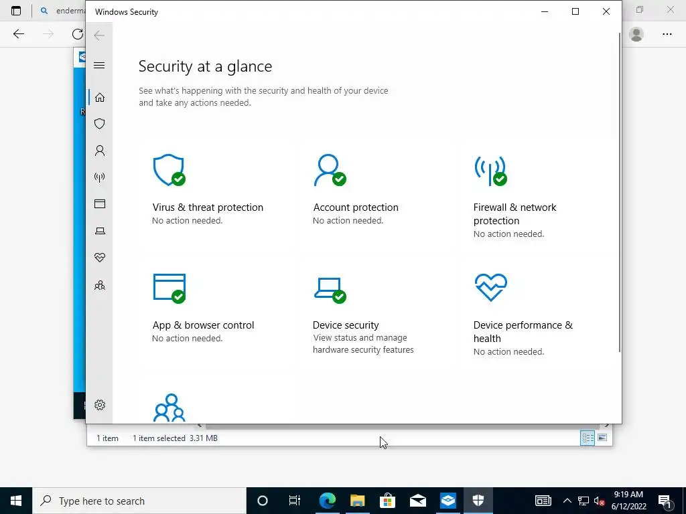Open the network tray icon
This screenshot has height=514, width=686.
coord(584,501)
